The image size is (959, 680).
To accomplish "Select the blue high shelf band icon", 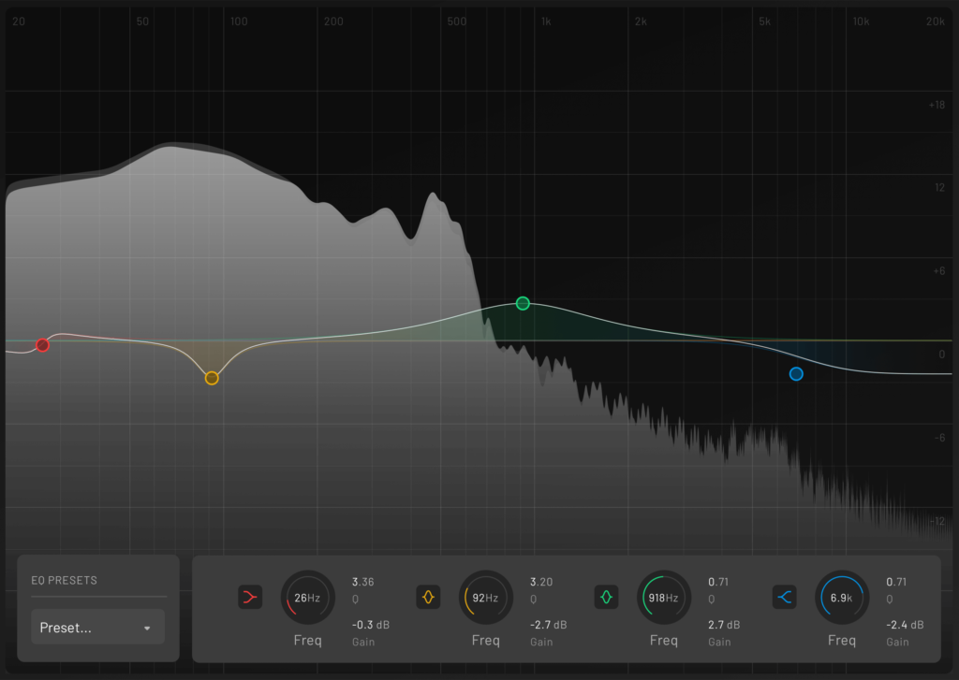I will tap(784, 597).
